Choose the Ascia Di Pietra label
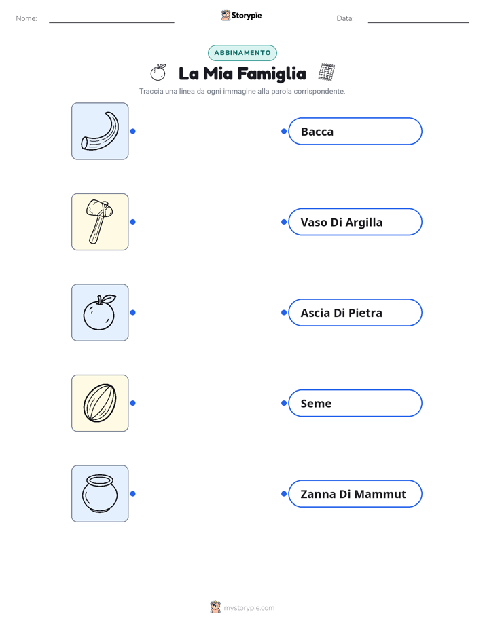 point(355,312)
